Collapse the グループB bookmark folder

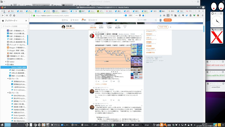point(8,93)
